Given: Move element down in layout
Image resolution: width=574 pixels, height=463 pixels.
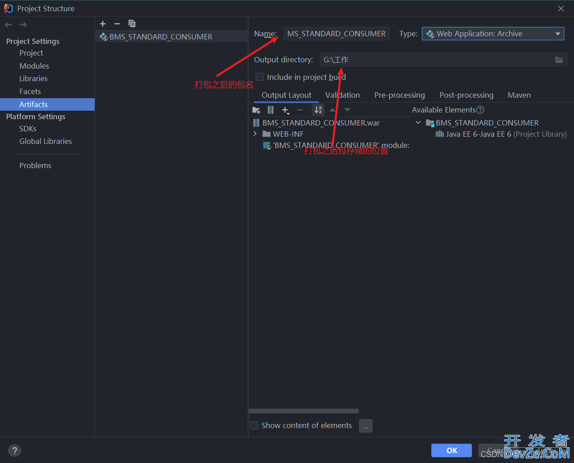Looking at the screenshot, I should coord(347,110).
